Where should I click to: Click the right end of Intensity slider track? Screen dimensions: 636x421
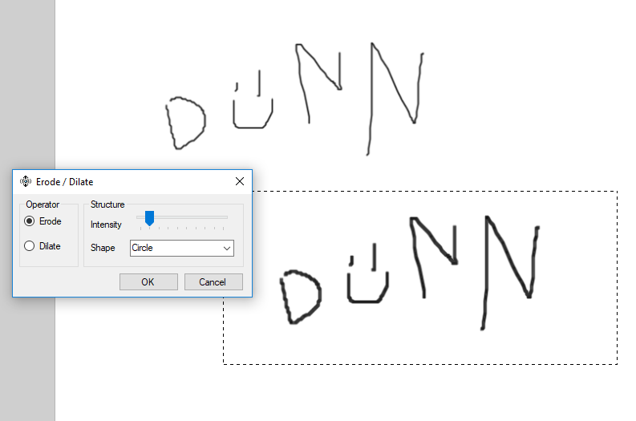pyautogui.click(x=226, y=217)
